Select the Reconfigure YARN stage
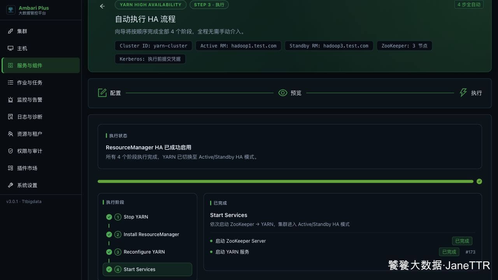 coord(147,252)
